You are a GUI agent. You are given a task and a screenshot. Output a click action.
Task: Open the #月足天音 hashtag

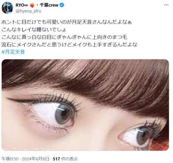coord(13,52)
